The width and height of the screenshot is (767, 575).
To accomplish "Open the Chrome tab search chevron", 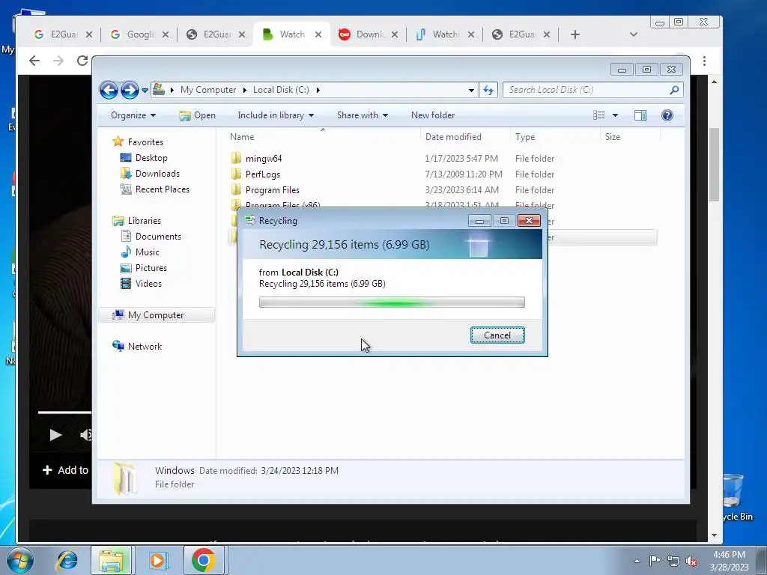I will point(634,34).
